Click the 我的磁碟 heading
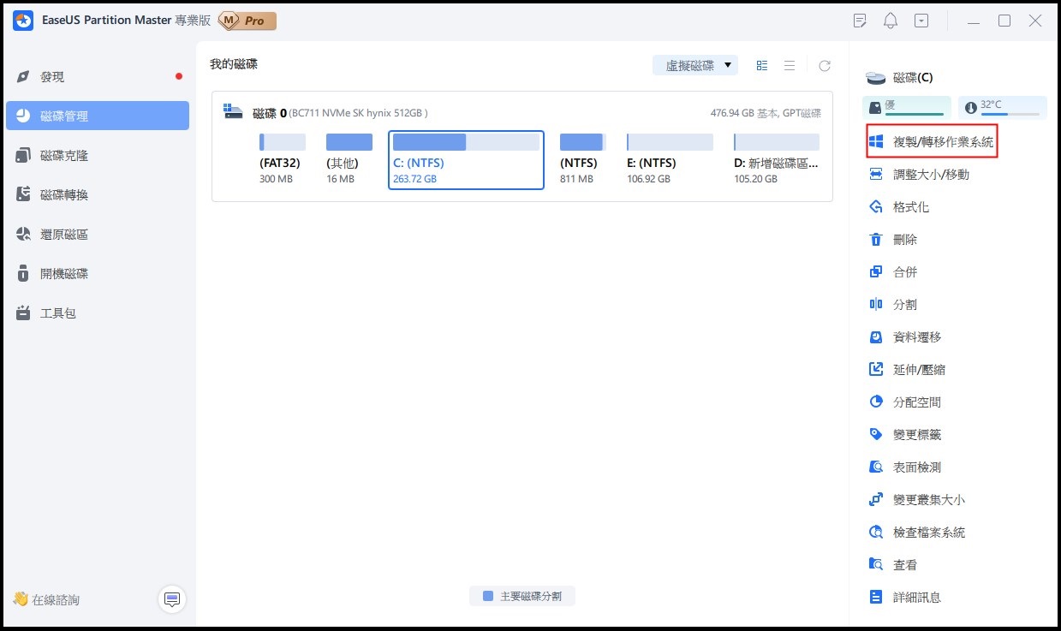 click(234, 64)
